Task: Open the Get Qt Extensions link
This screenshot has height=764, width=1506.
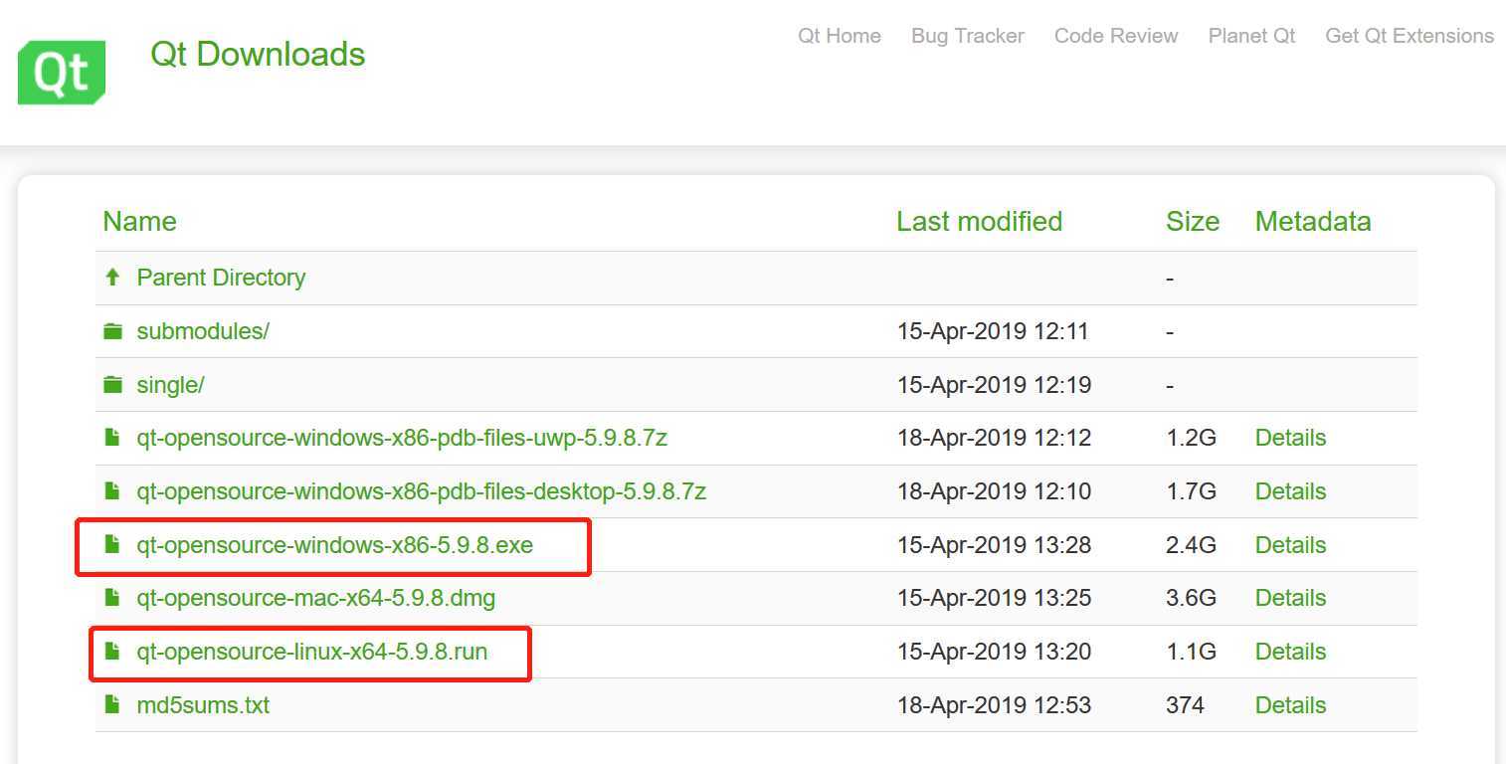Action: (x=1410, y=36)
